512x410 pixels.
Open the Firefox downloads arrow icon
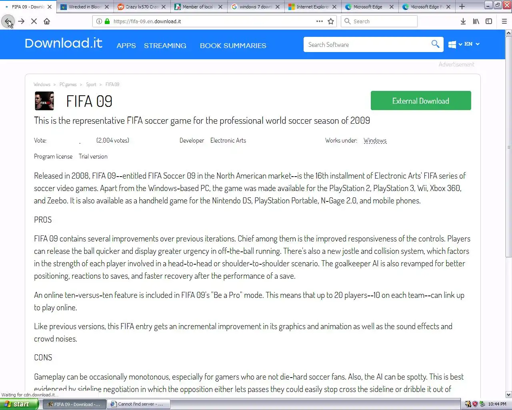(x=463, y=21)
